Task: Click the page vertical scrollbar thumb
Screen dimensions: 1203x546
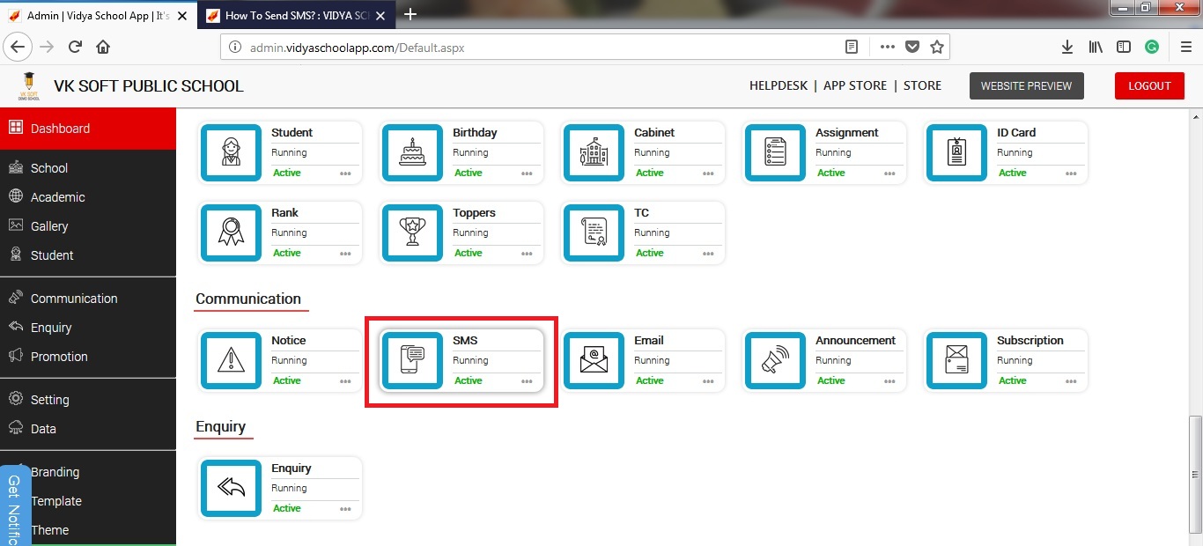Action: pyautogui.click(x=1195, y=474)
